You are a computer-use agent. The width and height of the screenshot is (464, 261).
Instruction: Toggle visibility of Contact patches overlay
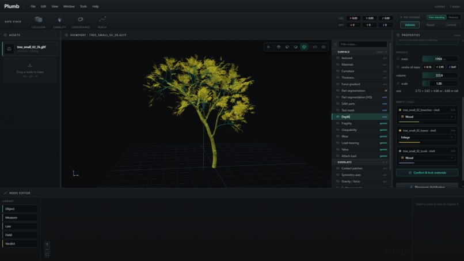click(x=338, y=168)
